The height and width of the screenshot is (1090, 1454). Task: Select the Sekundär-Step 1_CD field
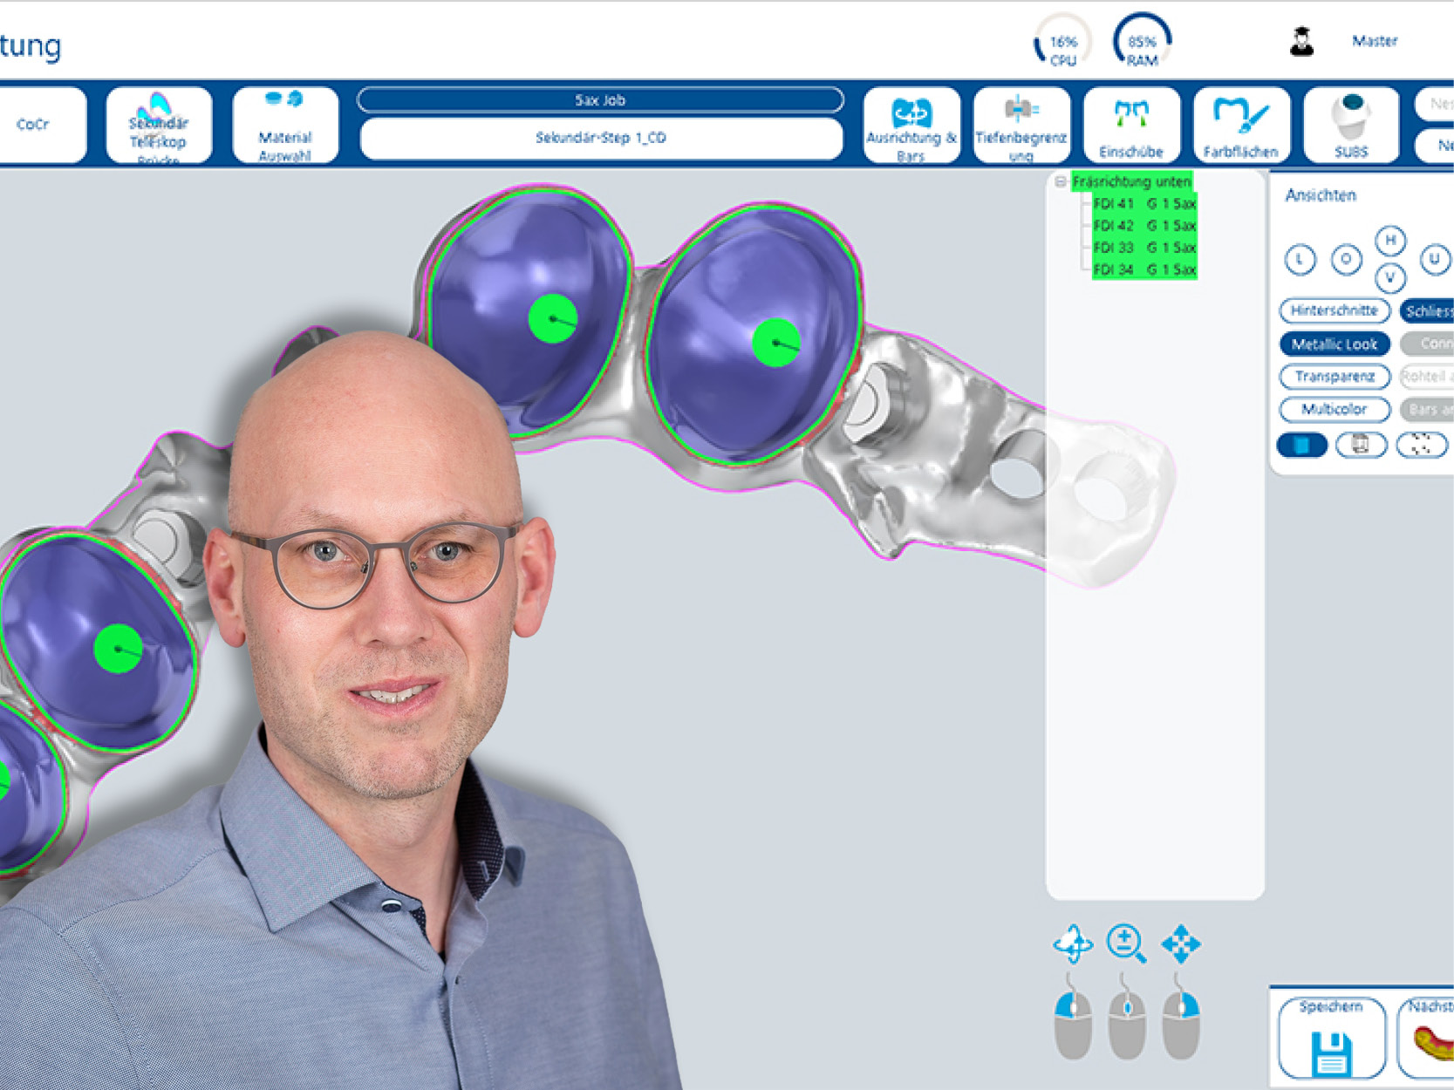(601, 138)
